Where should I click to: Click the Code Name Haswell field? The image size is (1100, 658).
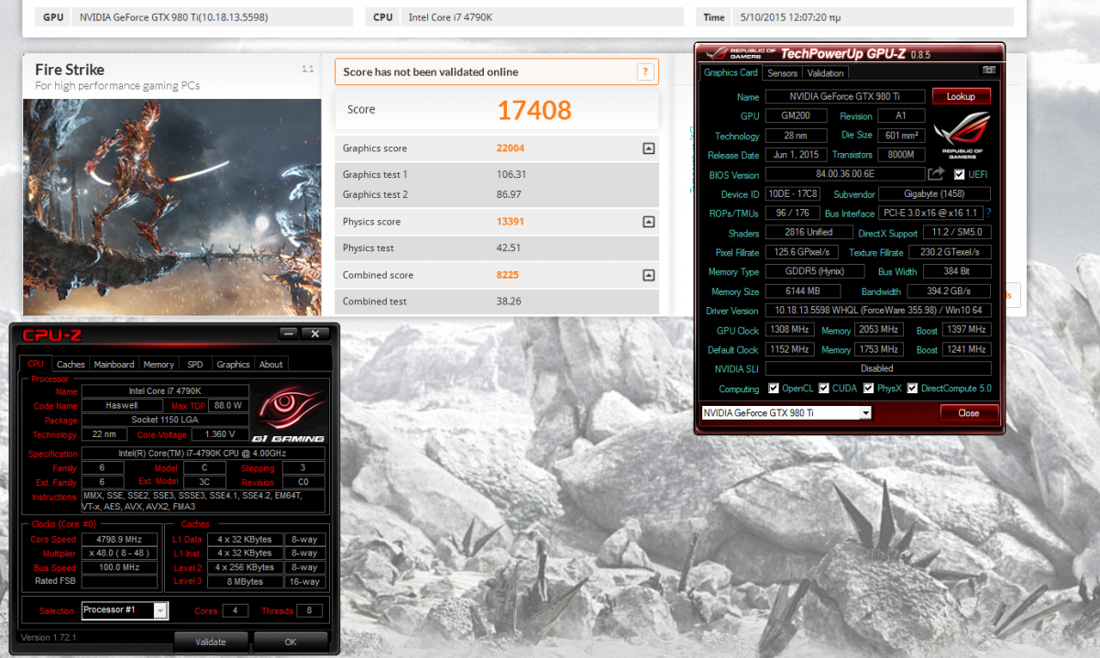(x=122, y=405)
